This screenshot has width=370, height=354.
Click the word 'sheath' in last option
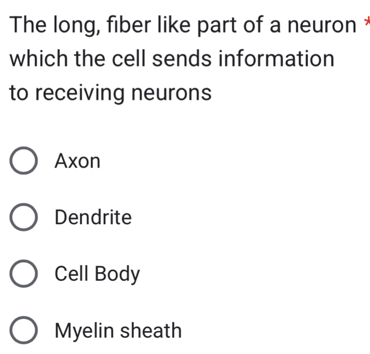pyautogui.click(x=151, y=330)
